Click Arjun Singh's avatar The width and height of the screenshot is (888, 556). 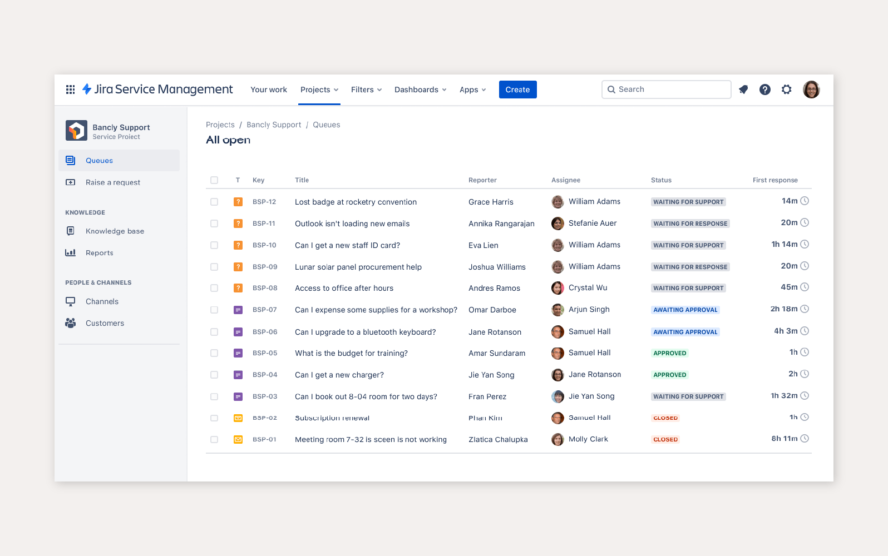pyautogui.click(x=558, y=310)
